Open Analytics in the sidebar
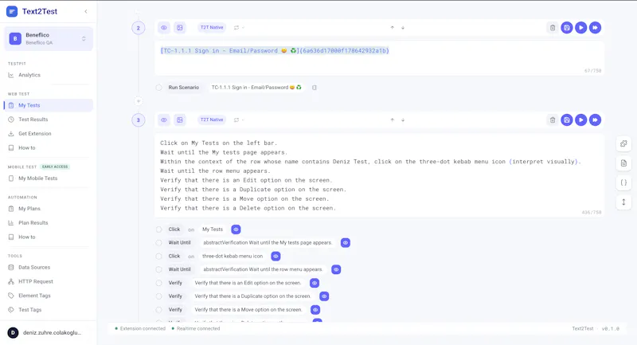Viewport: 637px width, 345px height. (x=29, y=75)
